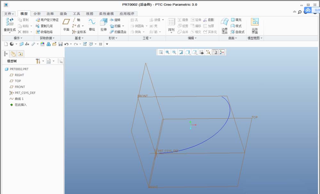
Task: Switch to the 分析 (Analysis) tab
Action: (37, 14)
